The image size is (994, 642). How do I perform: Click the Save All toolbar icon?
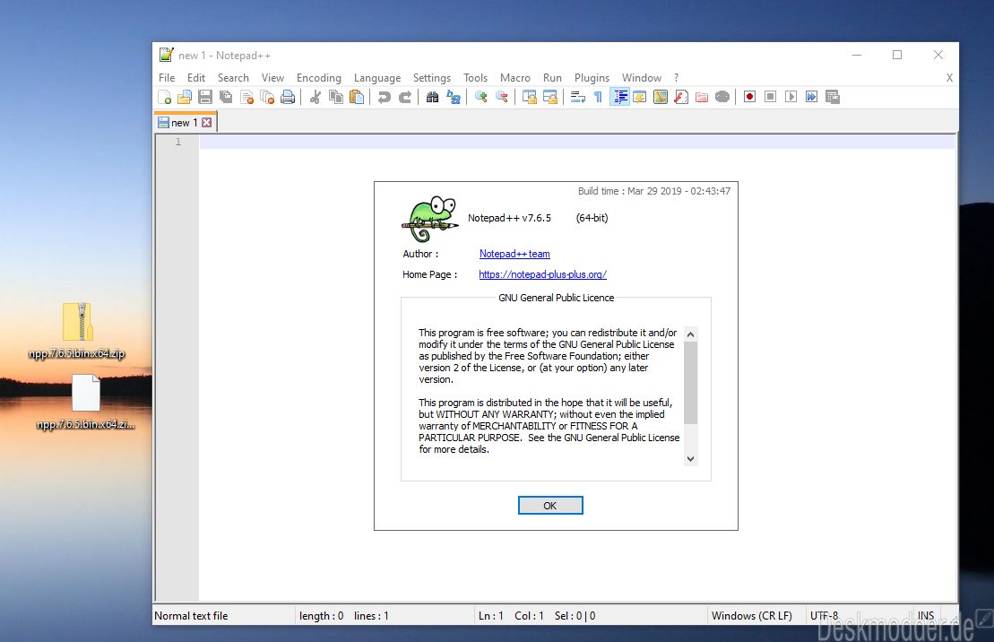pos(226,97)
